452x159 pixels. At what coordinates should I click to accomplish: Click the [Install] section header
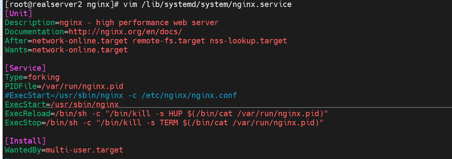25,141
